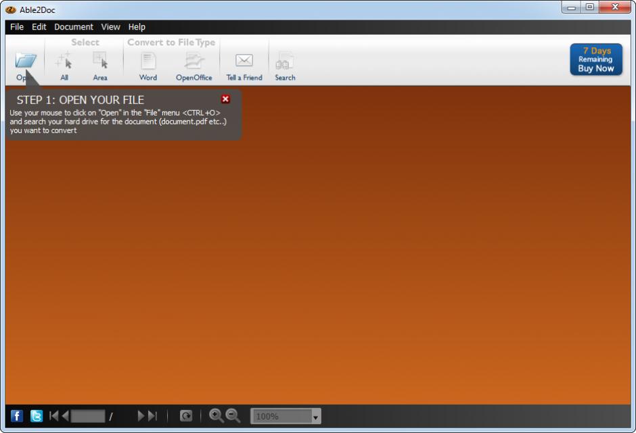Dismiss the Step 1 tooltip
The height and width of the screenshot is (433, 636).
pos(225,99)
